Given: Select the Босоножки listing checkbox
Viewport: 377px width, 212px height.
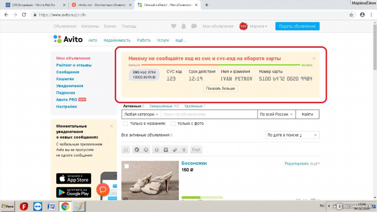Looking at the screenshot, I should [127, 166].
